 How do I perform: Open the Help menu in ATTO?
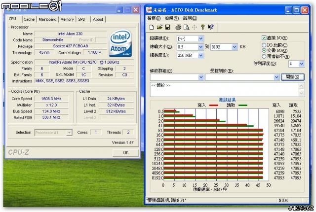[190, 18]
